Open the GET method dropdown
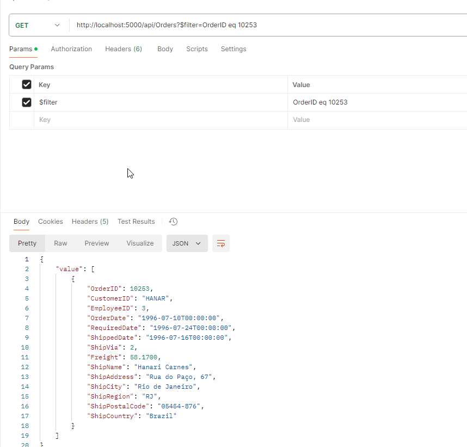The width and height of the screenshot is (467, 447). point(38,26)
